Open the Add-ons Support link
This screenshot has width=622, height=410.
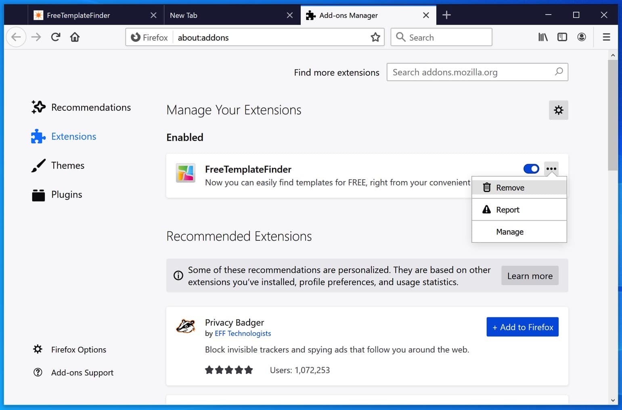coord(73,373)
